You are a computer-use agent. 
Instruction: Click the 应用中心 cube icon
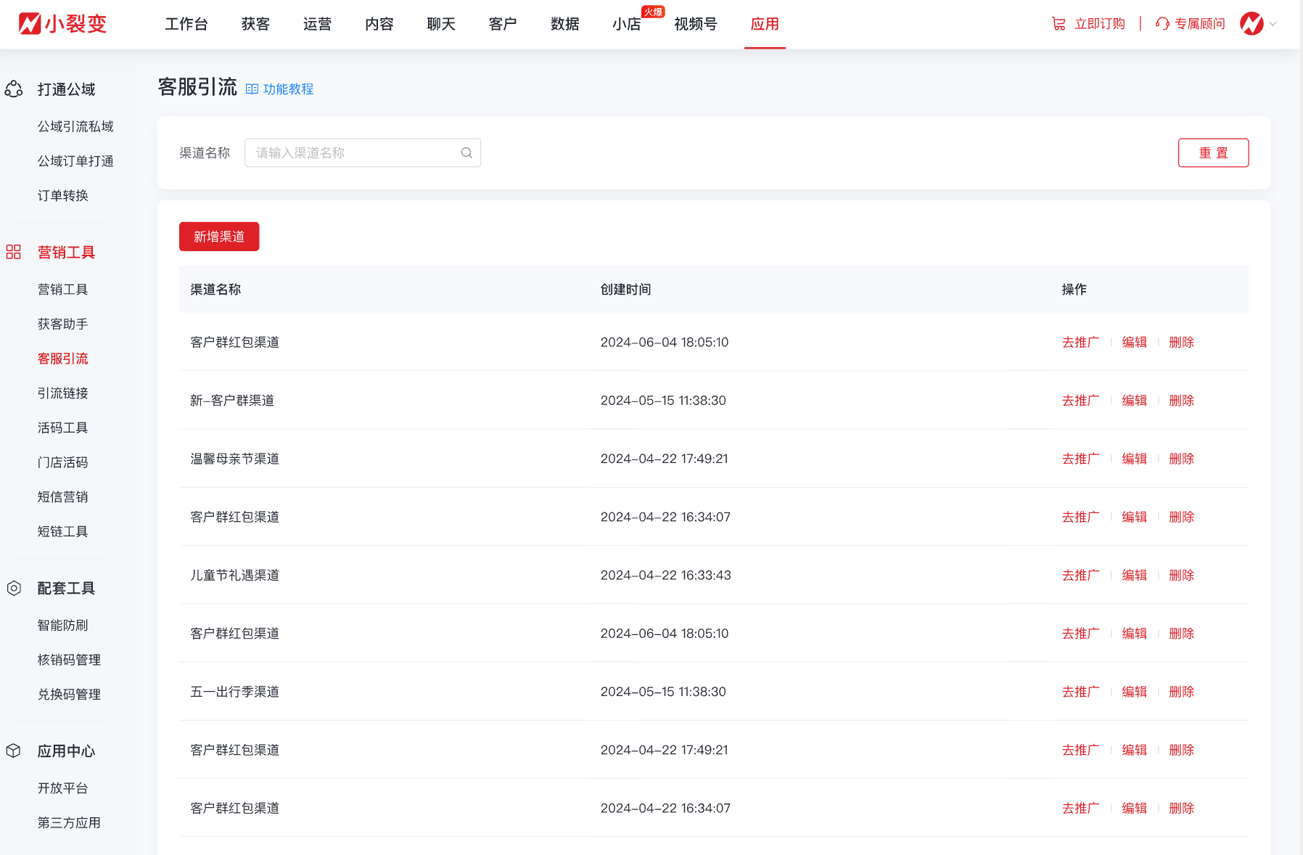pos(14,750)
